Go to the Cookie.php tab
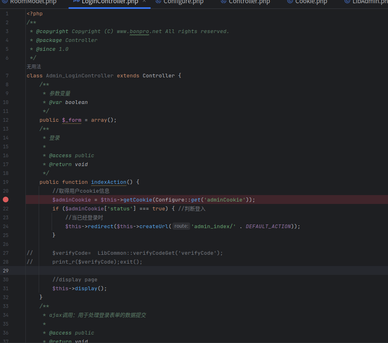This screenshot has width=388, height=343. 311,2
